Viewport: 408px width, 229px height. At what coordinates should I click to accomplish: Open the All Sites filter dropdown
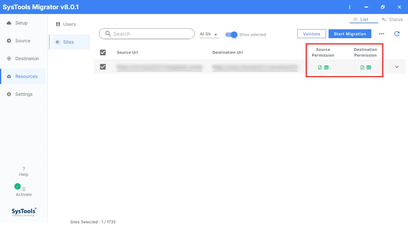point(209,34)
